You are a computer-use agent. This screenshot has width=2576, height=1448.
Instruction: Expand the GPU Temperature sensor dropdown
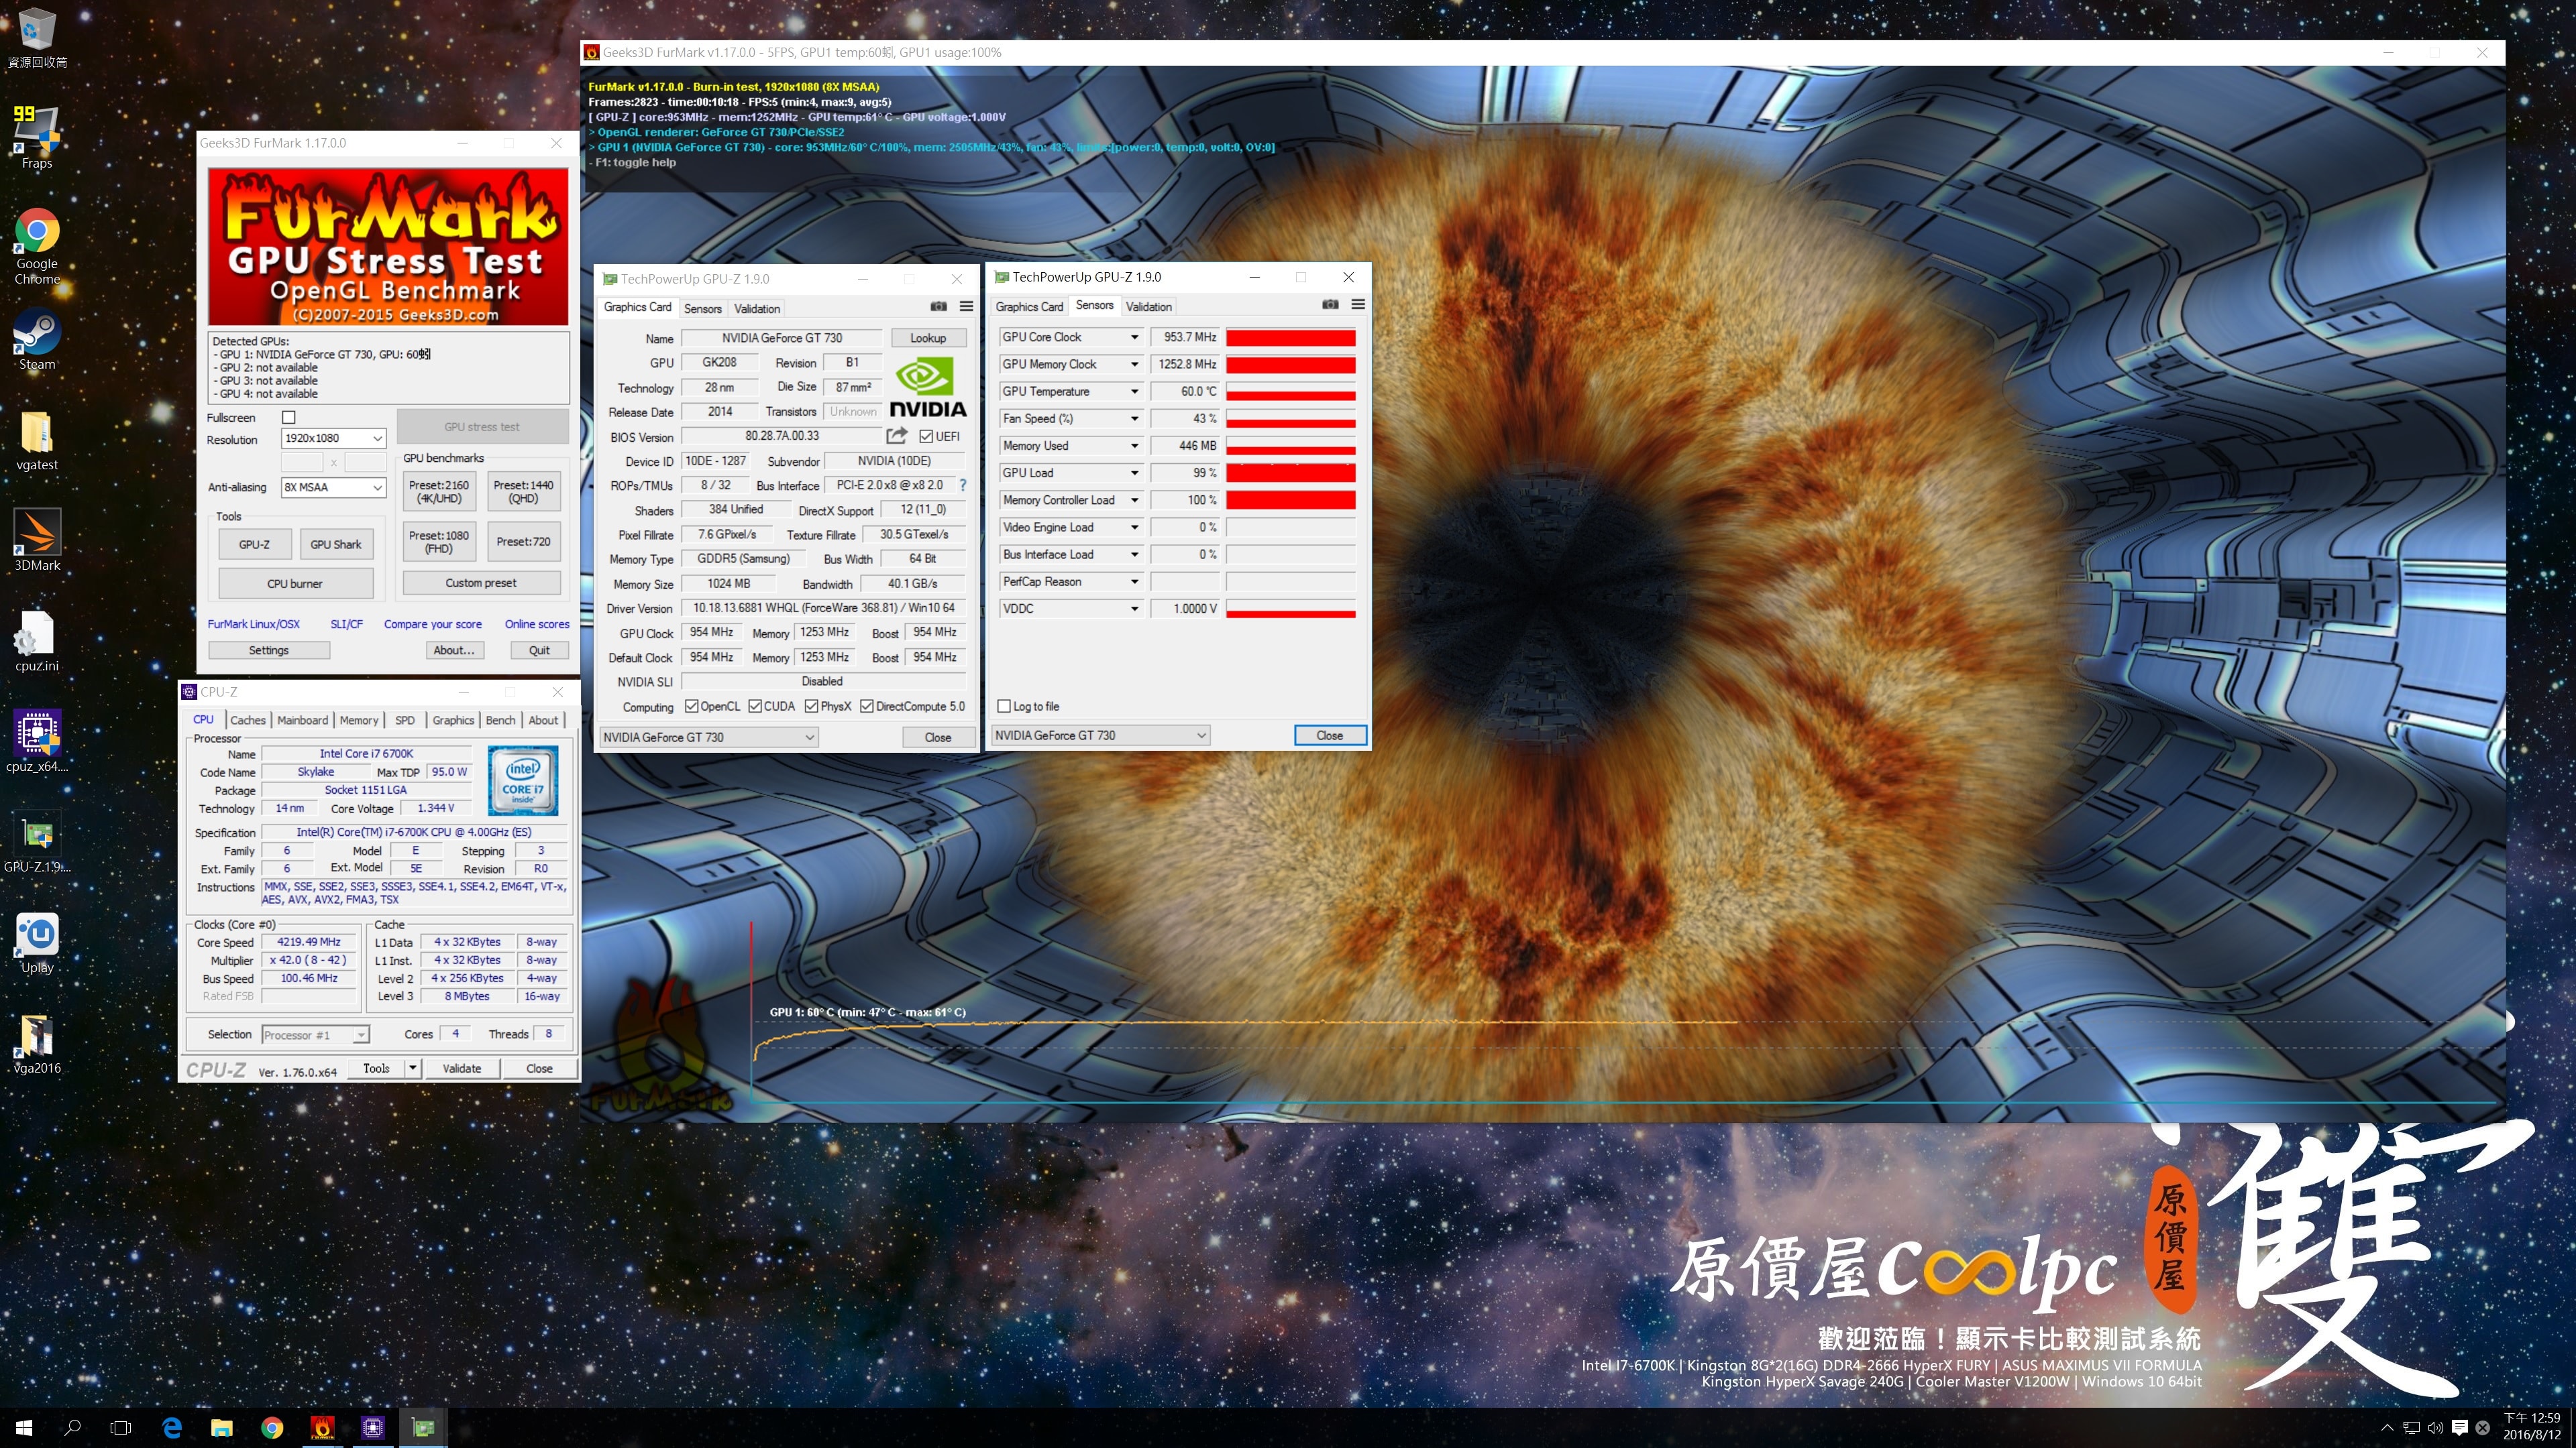(x=1134, y=391)
